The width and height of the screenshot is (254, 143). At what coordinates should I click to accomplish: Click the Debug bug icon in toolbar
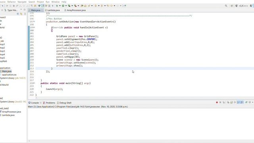point(57,6)
